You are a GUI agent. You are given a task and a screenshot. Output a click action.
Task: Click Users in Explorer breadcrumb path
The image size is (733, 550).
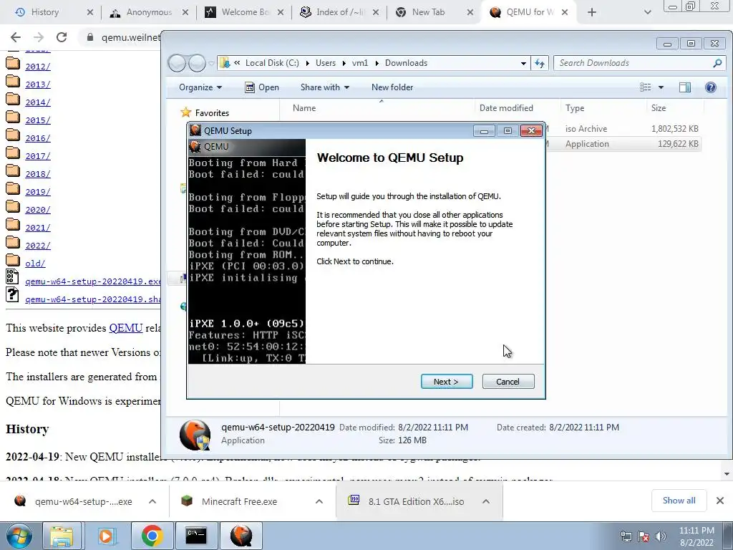(x=326, y=63)
